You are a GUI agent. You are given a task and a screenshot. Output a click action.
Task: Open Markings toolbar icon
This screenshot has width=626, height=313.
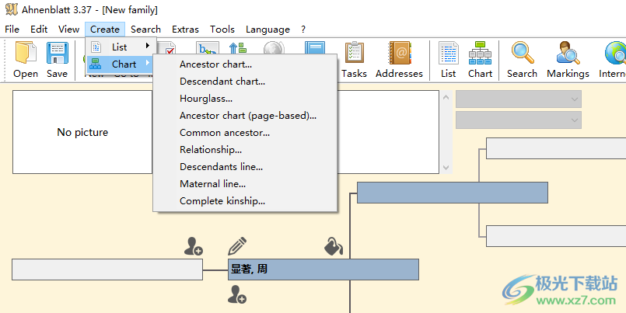pos(568,60)
